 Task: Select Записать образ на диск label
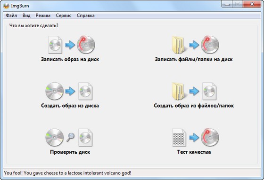[x=70, y=59]
